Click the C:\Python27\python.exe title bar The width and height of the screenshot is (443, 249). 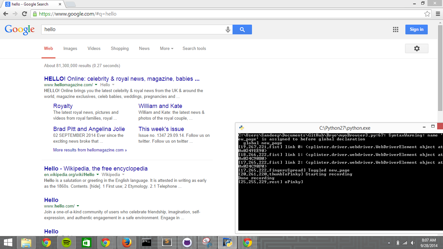tap(344, 128)
